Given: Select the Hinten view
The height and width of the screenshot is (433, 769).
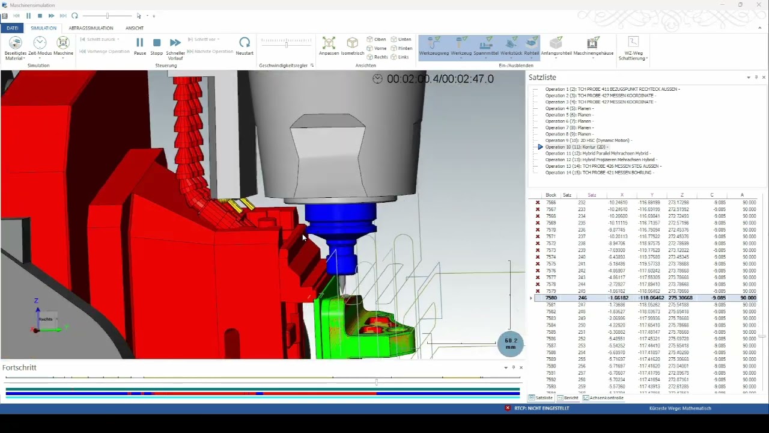Looking at the screenshot, I should pos(401,48).
